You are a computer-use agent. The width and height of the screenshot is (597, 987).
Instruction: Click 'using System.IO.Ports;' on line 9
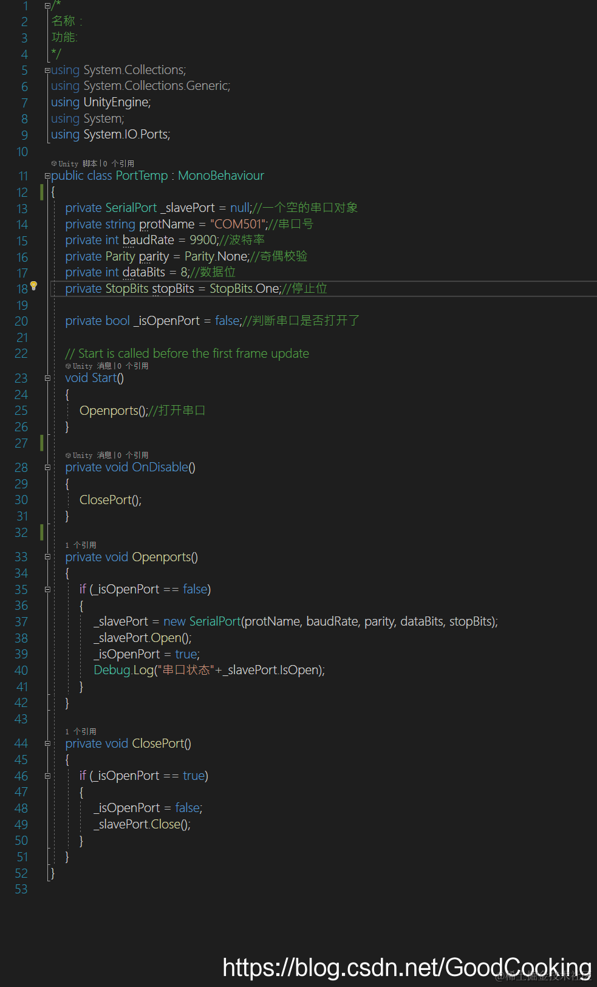point(111,134)
